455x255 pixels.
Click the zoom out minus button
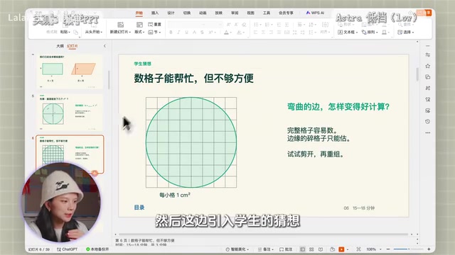[x=388, y=249]
